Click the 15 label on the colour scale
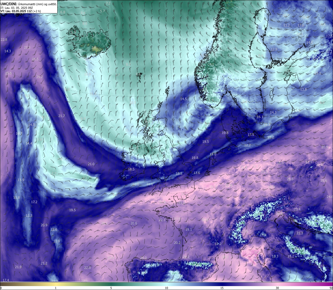The image size is (333, 290). (x=222, y=288)
